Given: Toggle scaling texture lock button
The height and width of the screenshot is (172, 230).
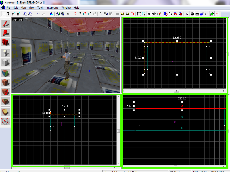Looking at the screenshot, I should 154,14.
